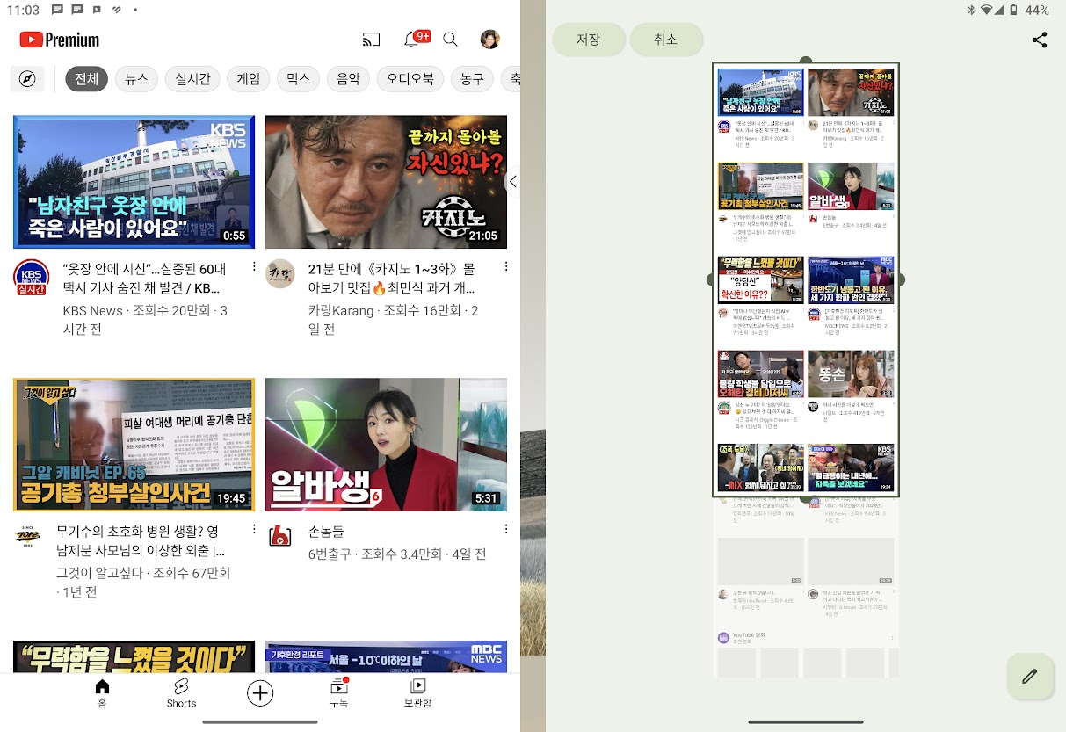Viewport: 1066px width, 732px height.
Task: Open the Shorts tab
Action: pyautogui.click(x=181, y=692)
